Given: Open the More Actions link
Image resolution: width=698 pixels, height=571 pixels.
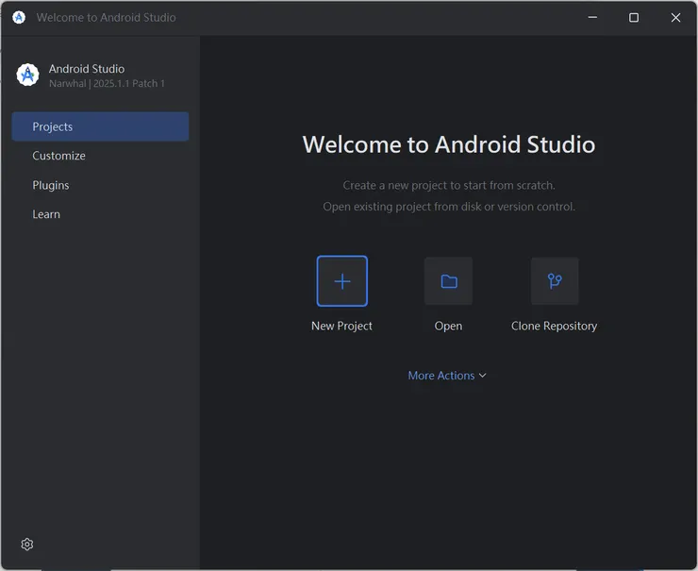Looking at the screenshot, I should [440, 376].
